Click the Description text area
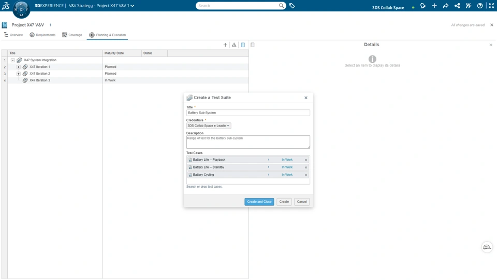 248,142
